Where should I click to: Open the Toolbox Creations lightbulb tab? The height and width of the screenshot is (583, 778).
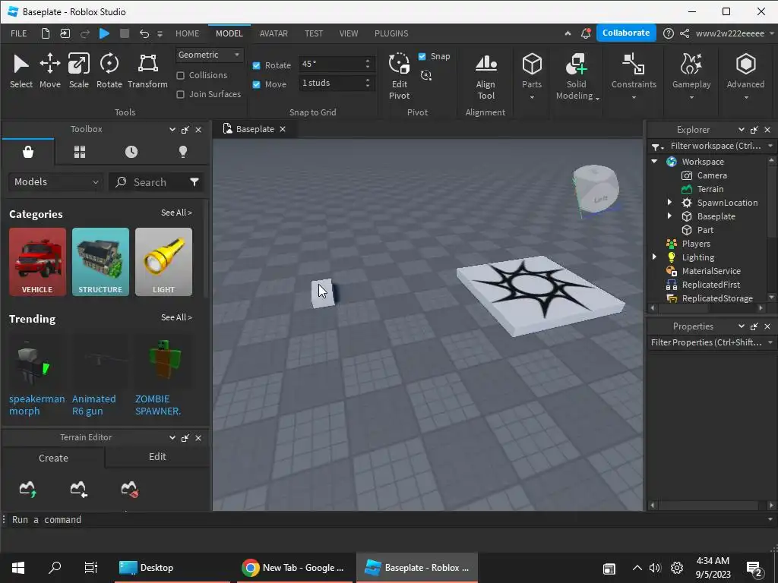click(x=182, y=152)
